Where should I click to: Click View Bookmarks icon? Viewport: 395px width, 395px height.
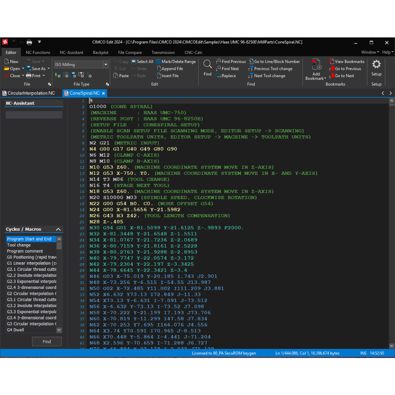332,61
